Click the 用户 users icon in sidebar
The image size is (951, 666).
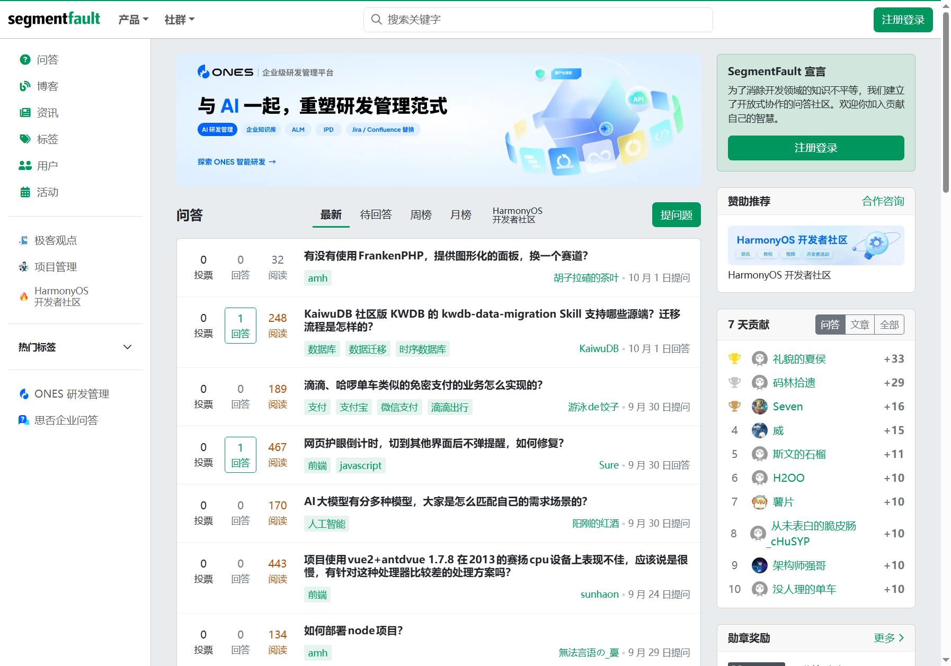(25, 166)
